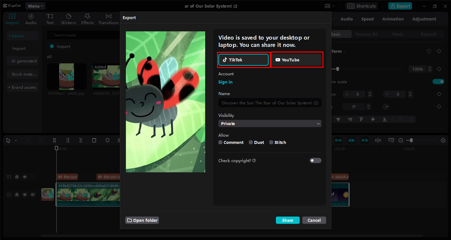Select the Mask sub-tab
The image size is (451, 240).
click(398, 34)
